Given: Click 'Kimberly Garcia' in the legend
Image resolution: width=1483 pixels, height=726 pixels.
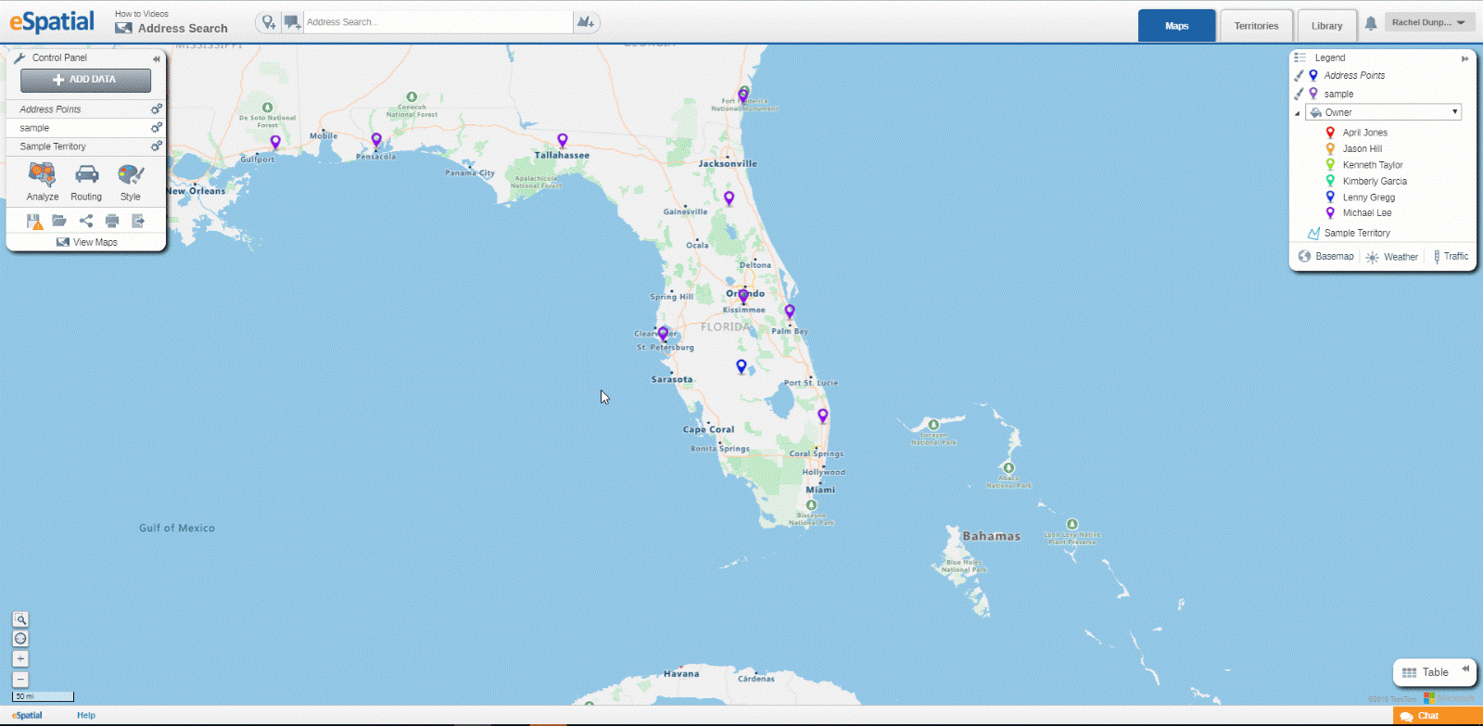Looking at the screenshot, I should [1375, 182].
